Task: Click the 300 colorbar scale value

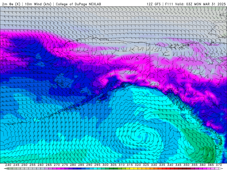Action: coord(105,165)
